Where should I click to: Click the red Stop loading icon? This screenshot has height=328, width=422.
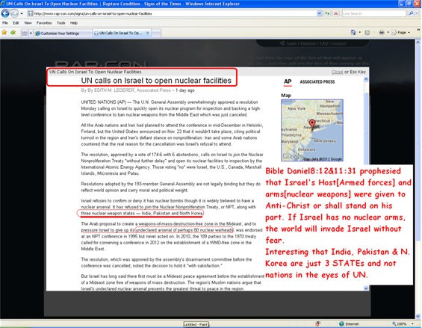[335, 13]
